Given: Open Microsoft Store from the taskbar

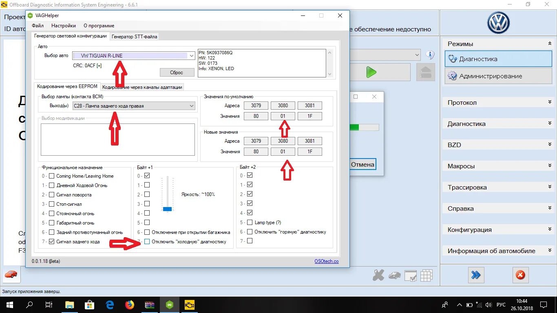Looking at the screenshot, I should 90,304.
